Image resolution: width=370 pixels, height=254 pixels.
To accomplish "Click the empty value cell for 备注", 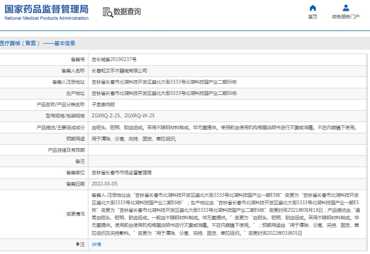I will [227, 162].
